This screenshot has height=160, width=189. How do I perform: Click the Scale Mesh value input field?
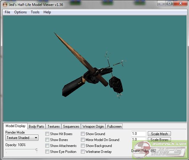[x=139, y=134]
